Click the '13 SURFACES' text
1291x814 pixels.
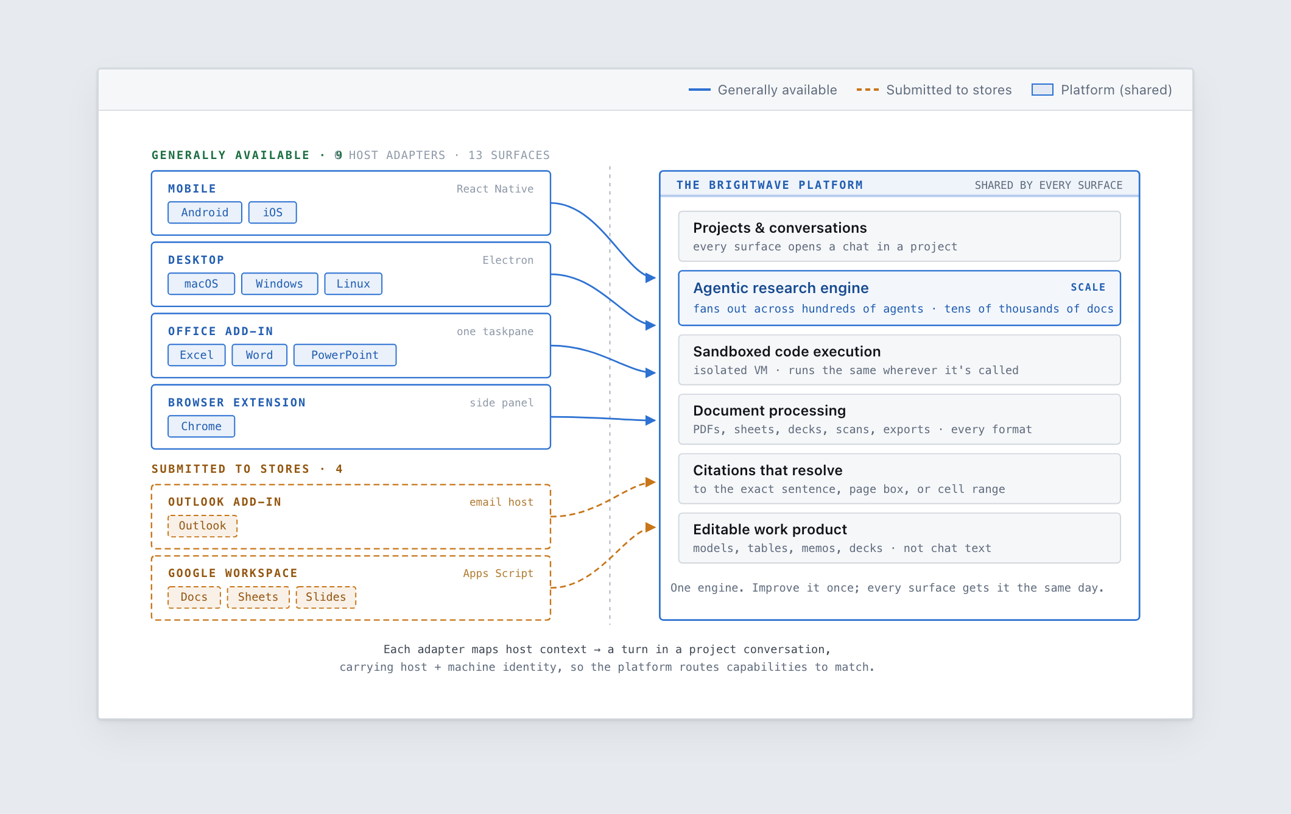point(509,155)
